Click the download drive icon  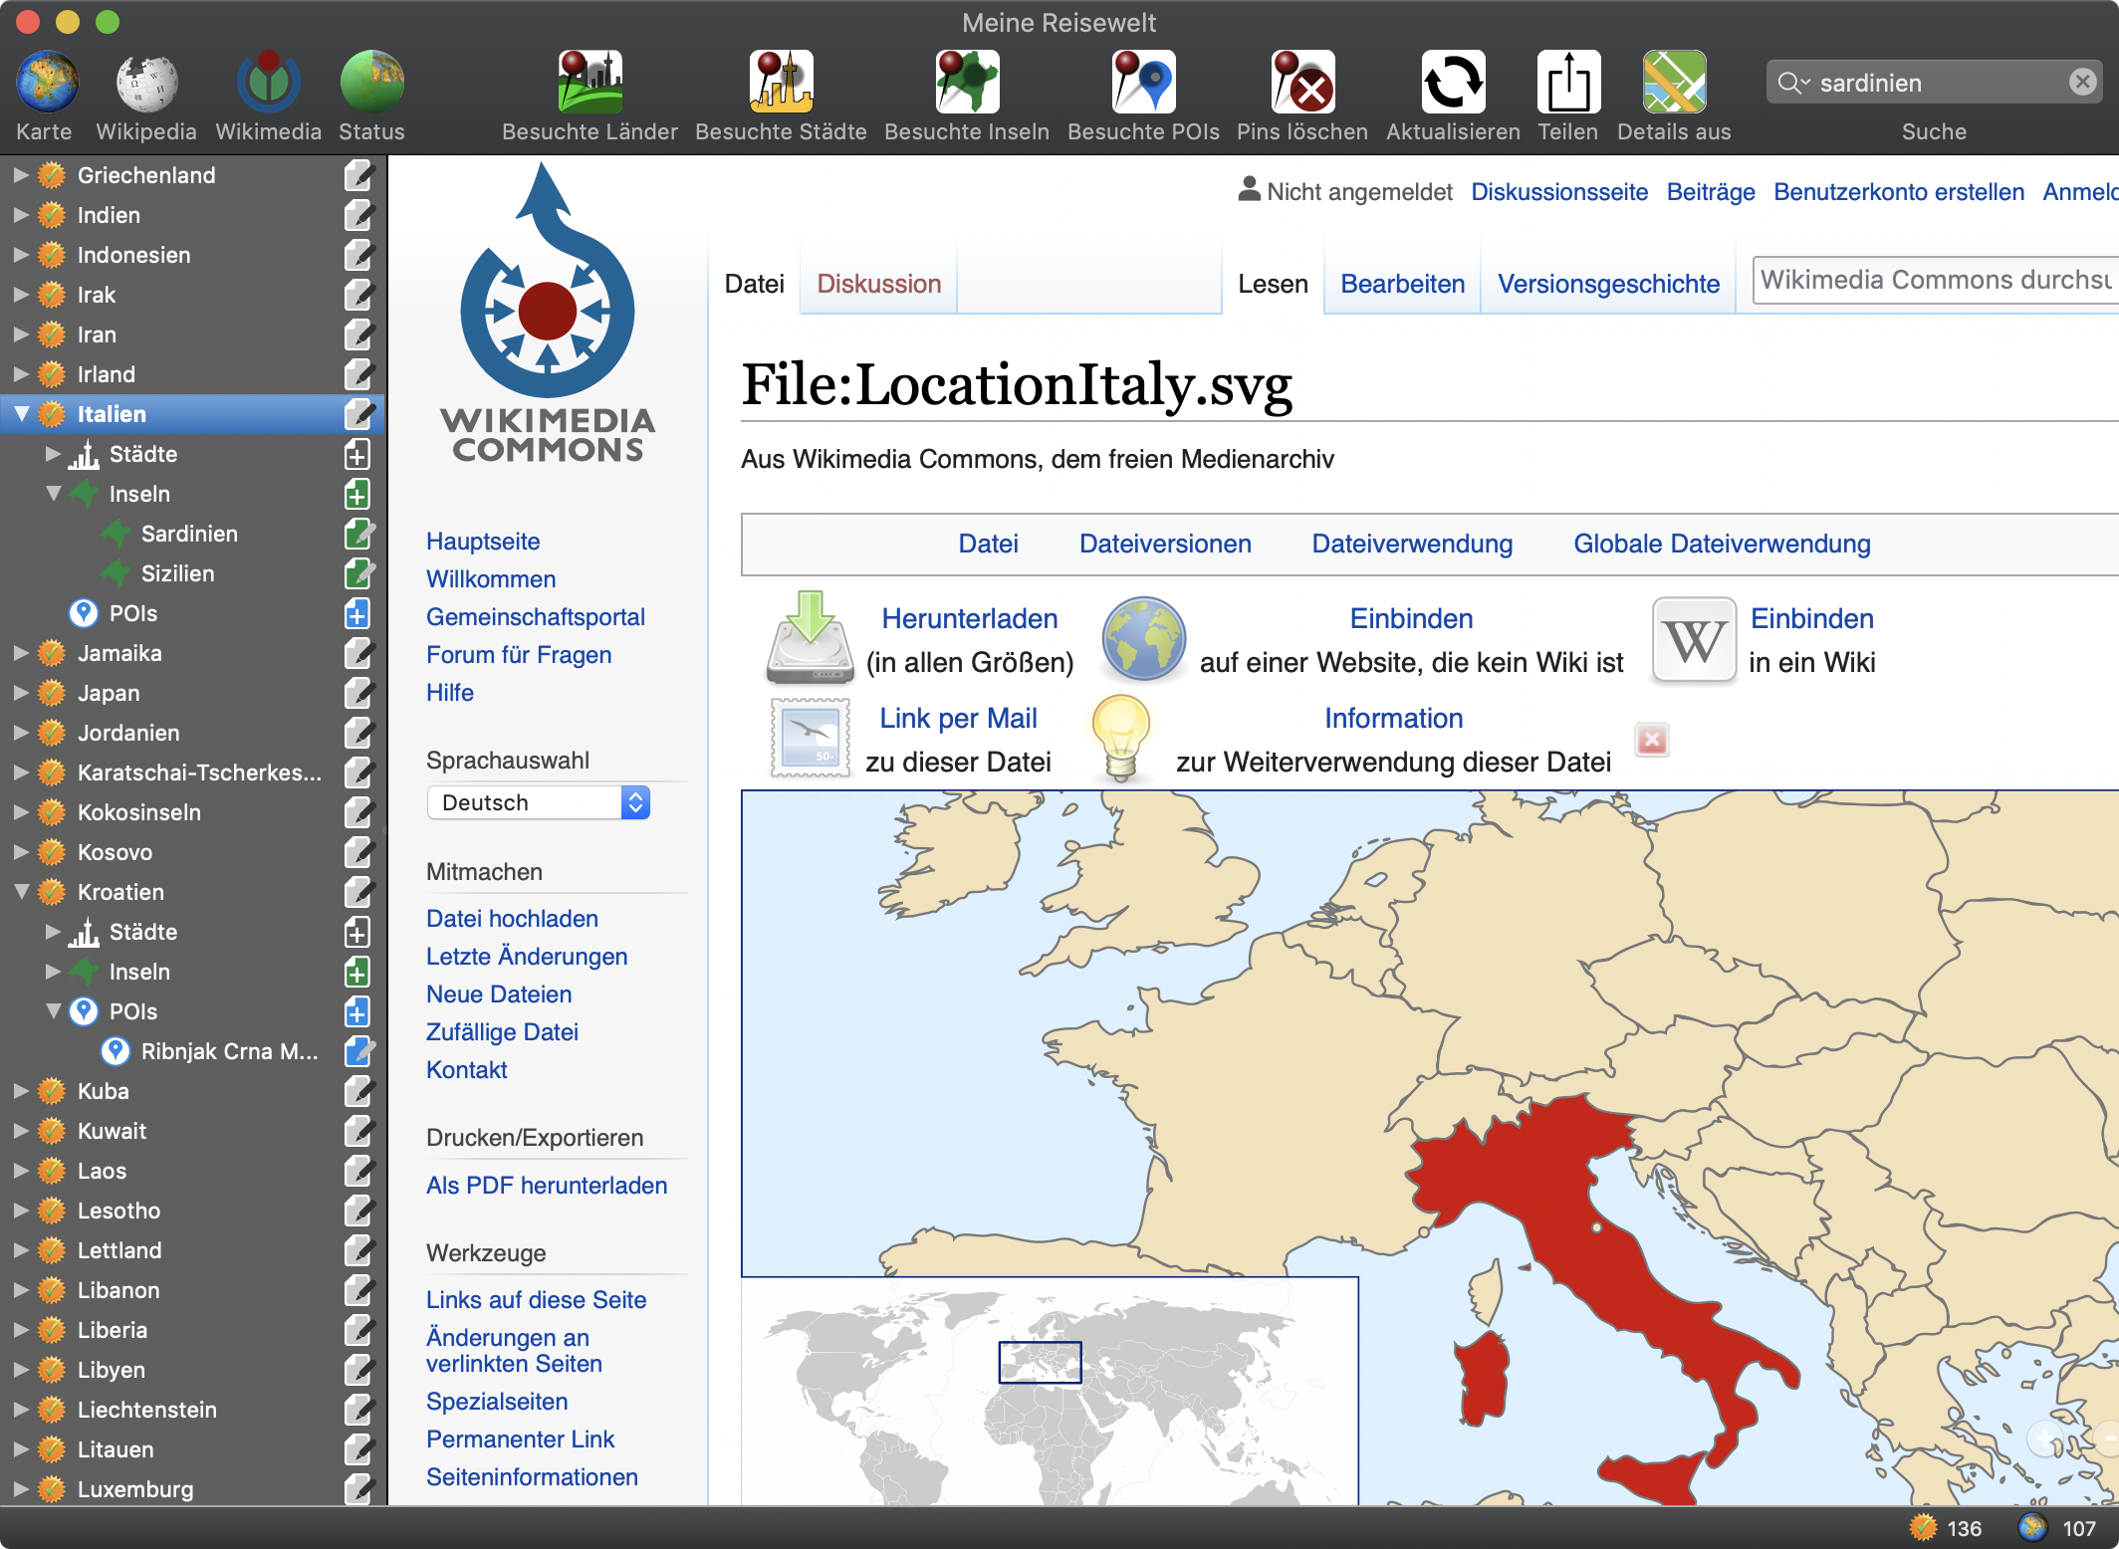point(810,637)
